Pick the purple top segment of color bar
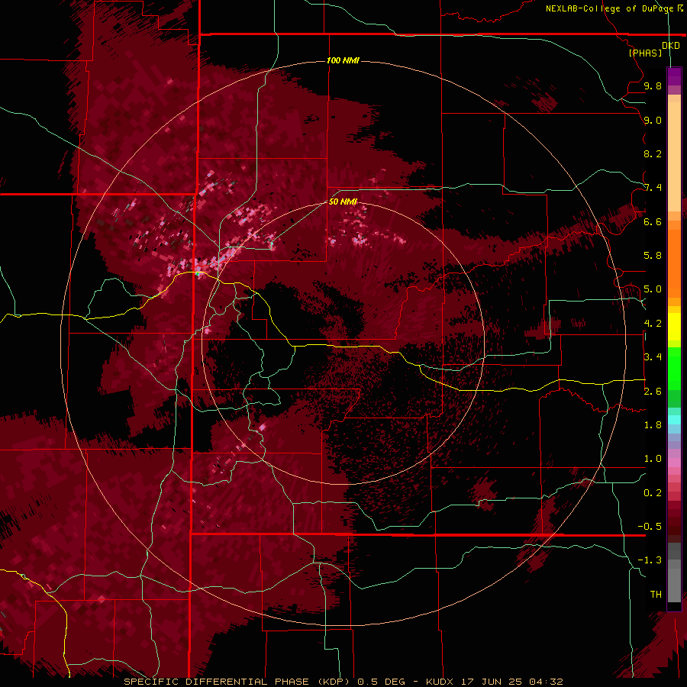Viewport: 687px width, 687px height. tap(674, 76)
